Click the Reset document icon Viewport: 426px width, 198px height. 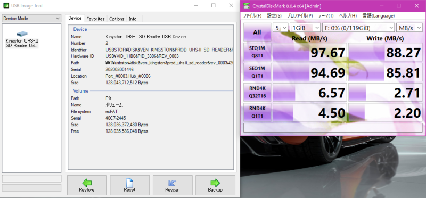tap(129, 183)
